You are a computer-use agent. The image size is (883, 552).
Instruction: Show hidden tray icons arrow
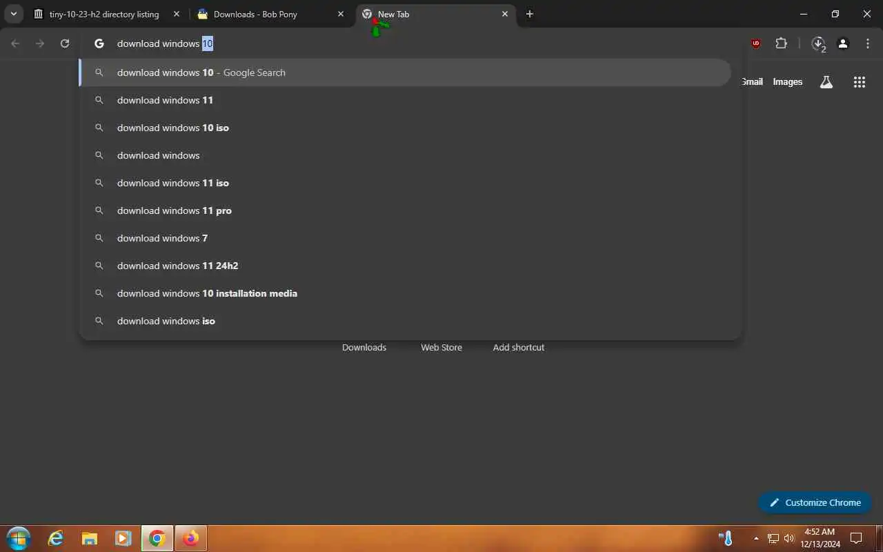[x=756, y=538]
